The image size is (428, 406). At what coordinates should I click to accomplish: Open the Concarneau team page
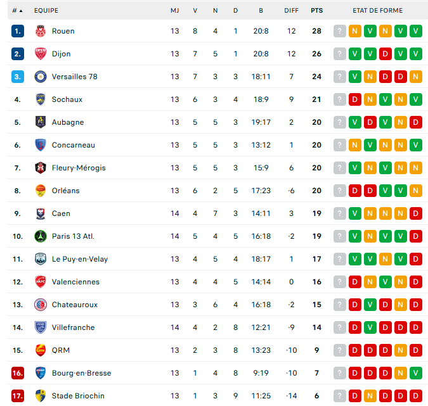(73, 145)
